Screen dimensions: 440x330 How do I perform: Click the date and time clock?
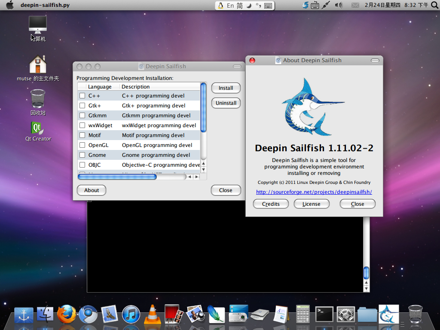tap(397, 5)
